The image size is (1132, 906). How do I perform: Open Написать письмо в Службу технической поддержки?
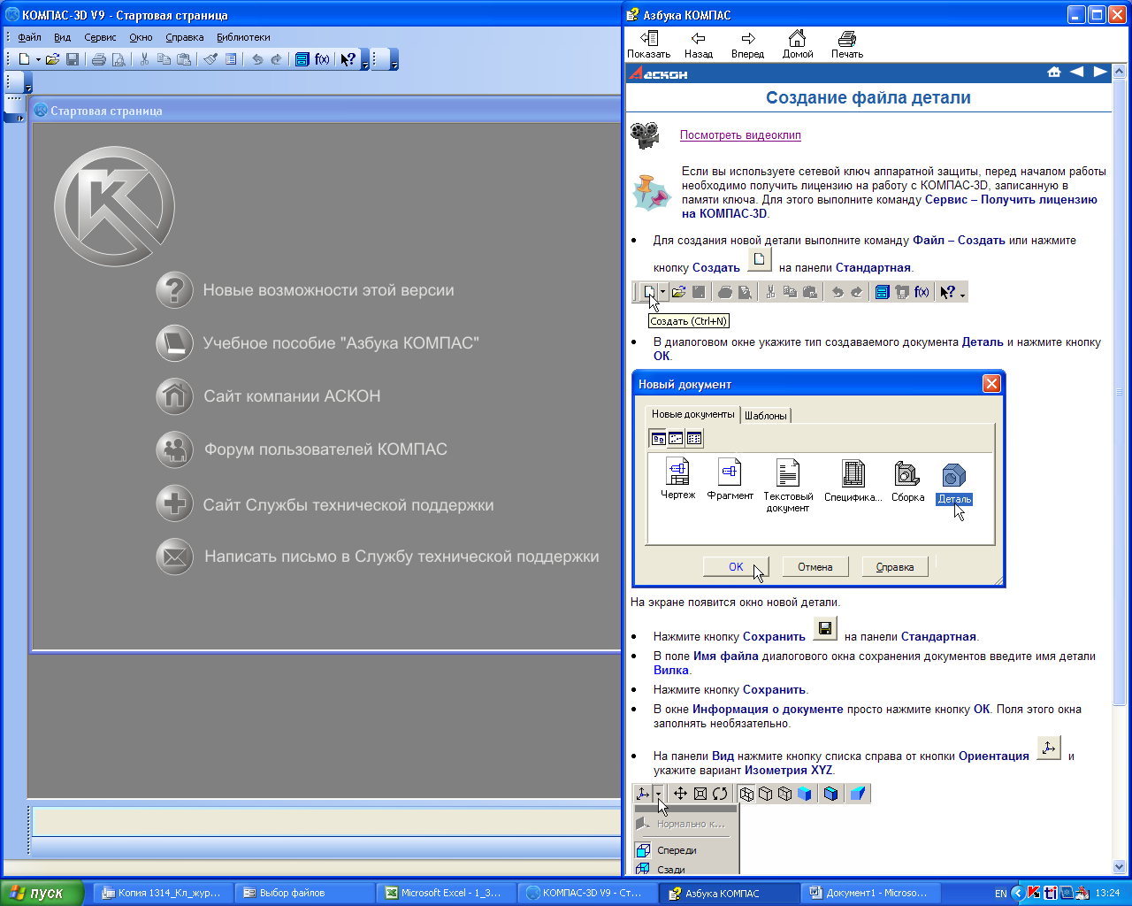[402, 557]
